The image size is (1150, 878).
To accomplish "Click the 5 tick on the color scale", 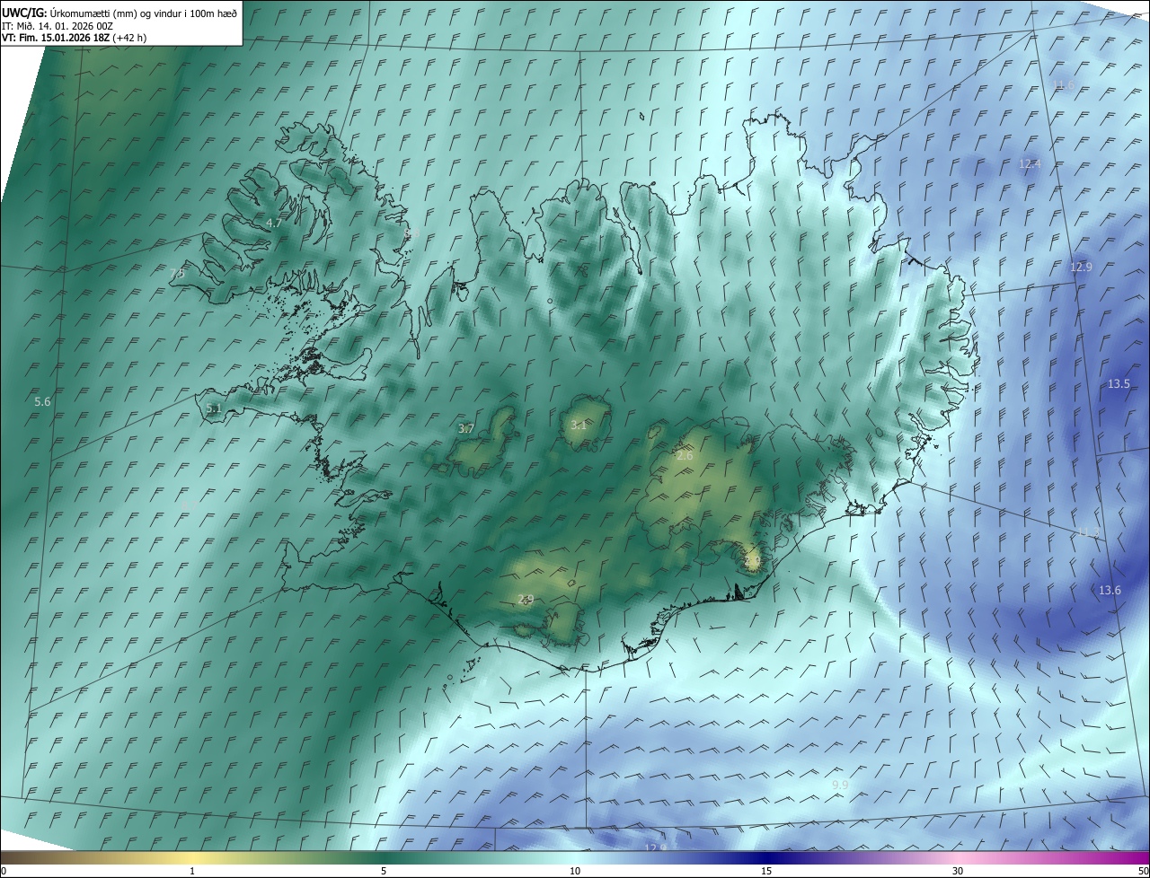I will coord(384,871).
